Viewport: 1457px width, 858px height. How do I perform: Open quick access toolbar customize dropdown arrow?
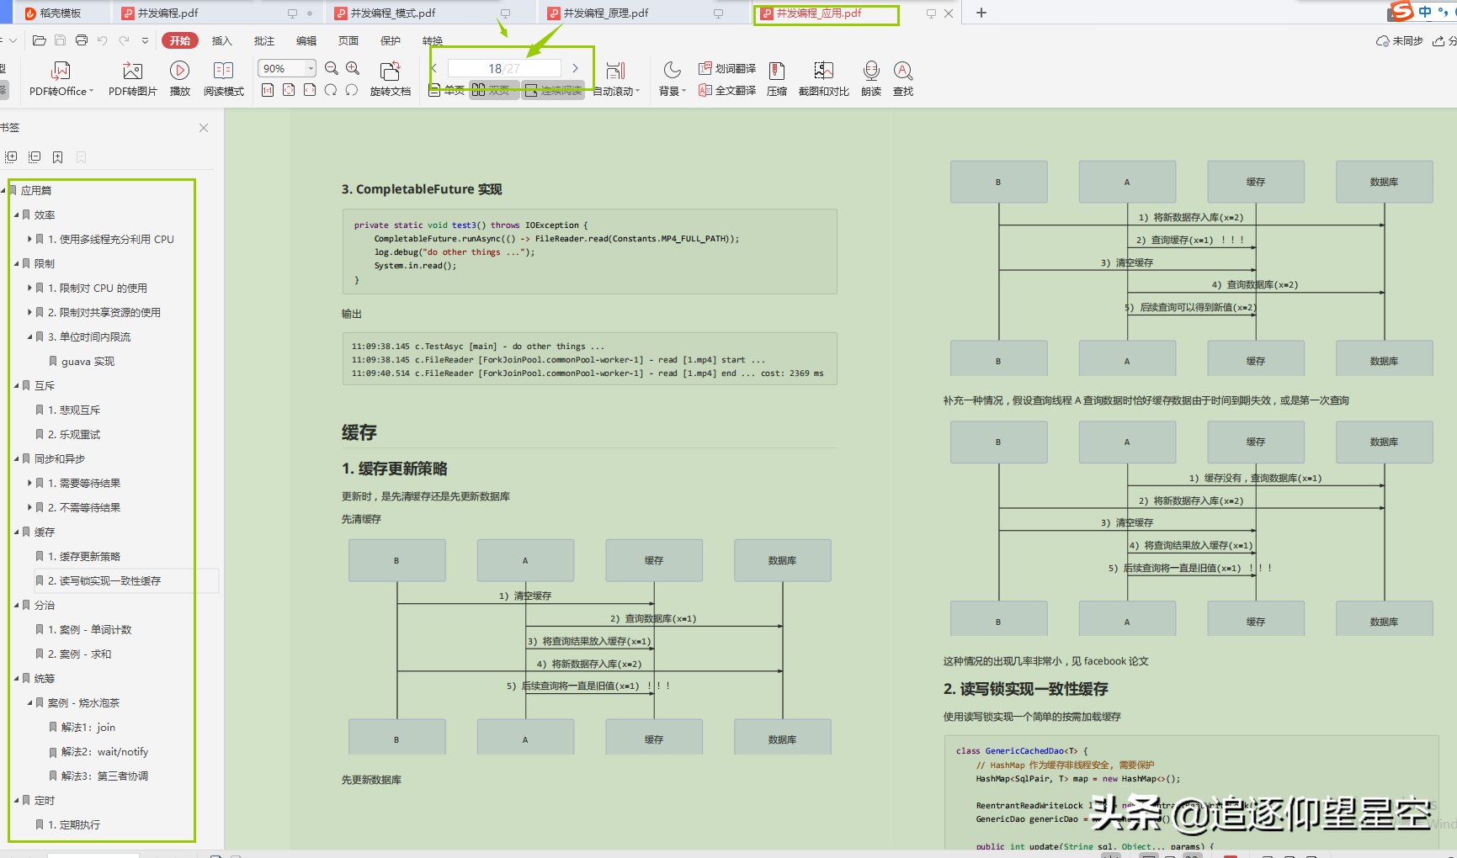(x=145, y=40)
